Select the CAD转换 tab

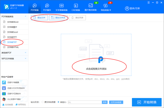coord(76,7)
